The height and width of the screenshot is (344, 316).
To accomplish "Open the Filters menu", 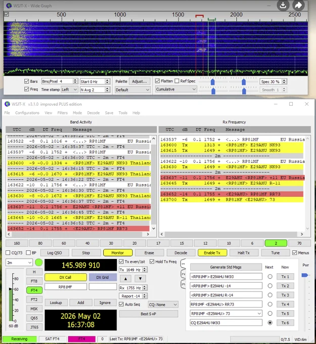I will [63, 113].
